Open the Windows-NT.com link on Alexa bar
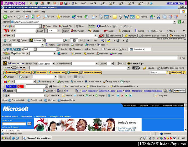 (107, 91)
